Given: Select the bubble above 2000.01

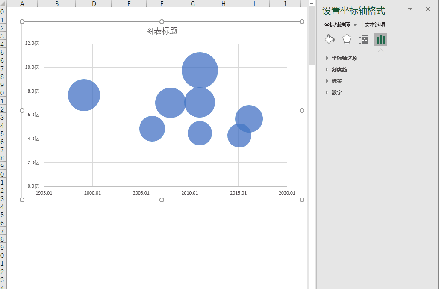Looking at the screenshot, I should pos(84,95).
